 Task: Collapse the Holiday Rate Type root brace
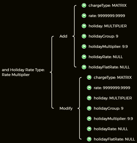[x=52, y=72]
